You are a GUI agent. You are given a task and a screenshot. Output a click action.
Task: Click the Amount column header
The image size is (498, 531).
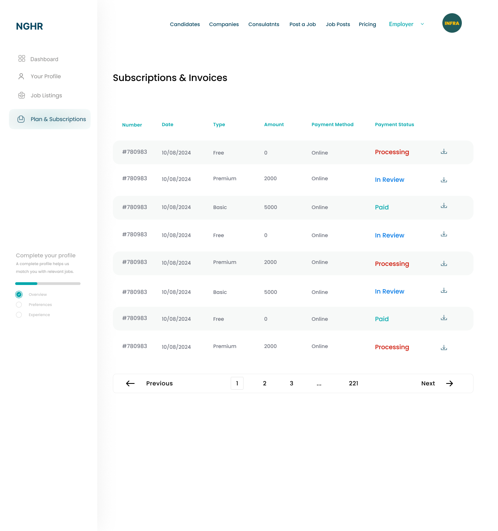274,125
